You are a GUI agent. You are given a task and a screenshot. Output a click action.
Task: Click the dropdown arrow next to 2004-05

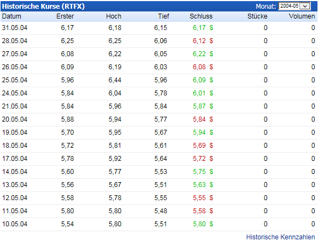(305, 6)
